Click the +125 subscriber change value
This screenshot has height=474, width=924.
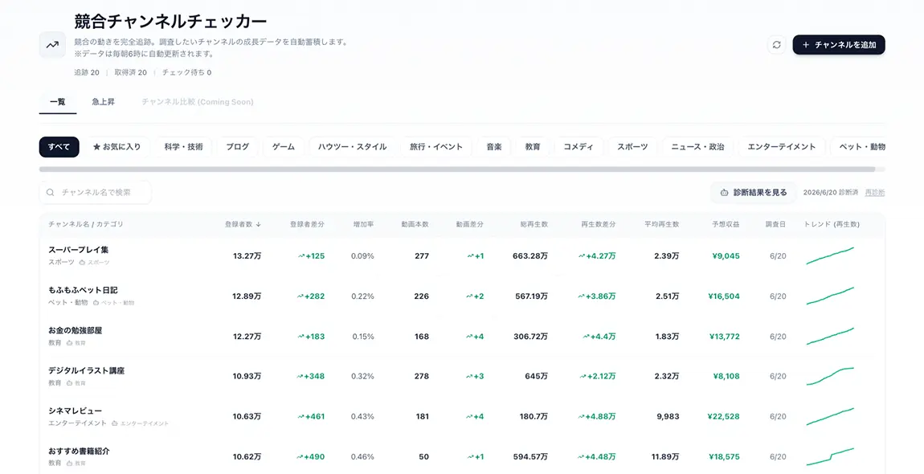pos(315,255)
